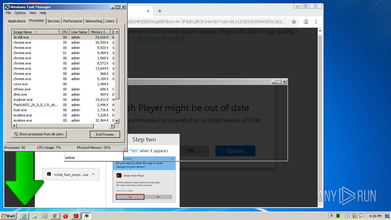Click the process list scroll up arrow
This screenshot has width=391, height=220.
pos(117,32)
